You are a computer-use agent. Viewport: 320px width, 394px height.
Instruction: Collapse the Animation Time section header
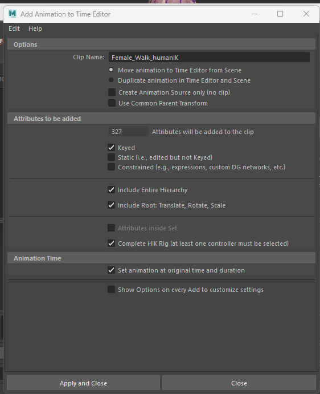(x=161, y=258)
